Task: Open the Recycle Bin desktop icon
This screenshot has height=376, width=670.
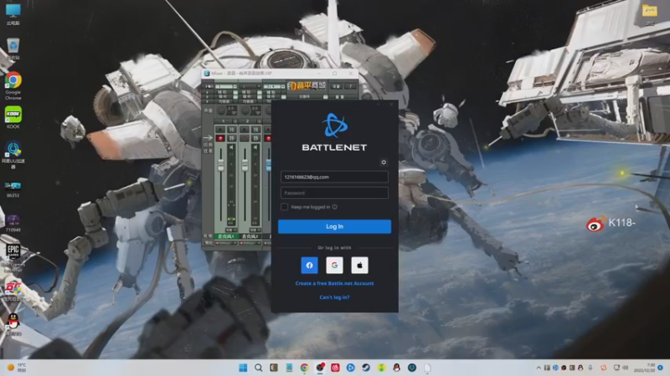Action: 13,48
